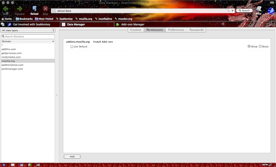Reload the current page

click(34, 9)
